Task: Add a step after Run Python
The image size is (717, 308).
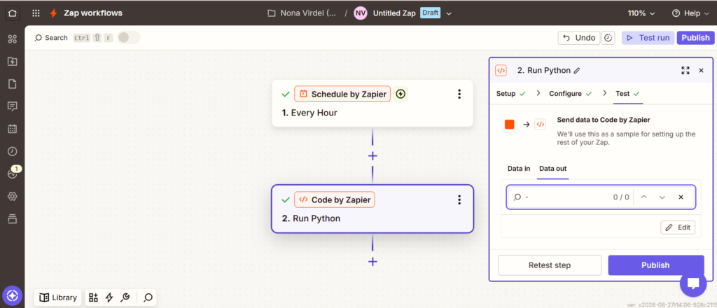Action: [x=373, y=261]
